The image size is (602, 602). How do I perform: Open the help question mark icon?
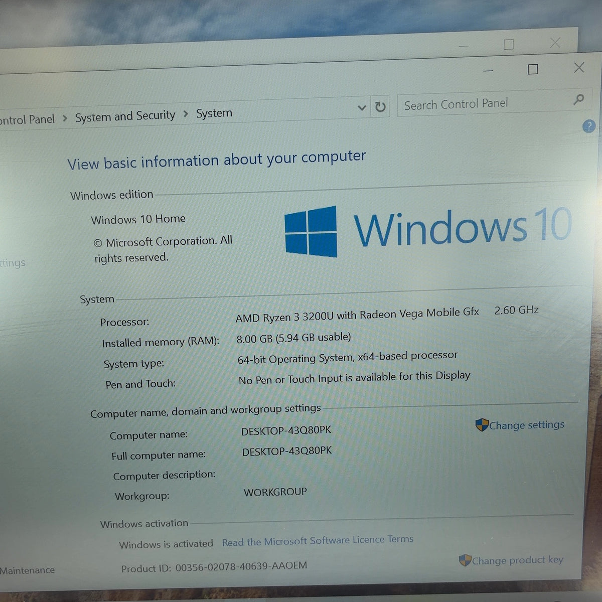(x=589, y=126)
